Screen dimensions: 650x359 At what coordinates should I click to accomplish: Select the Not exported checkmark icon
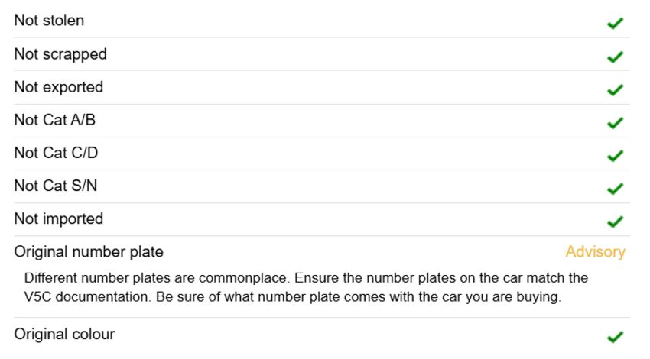tap(615, 89)
